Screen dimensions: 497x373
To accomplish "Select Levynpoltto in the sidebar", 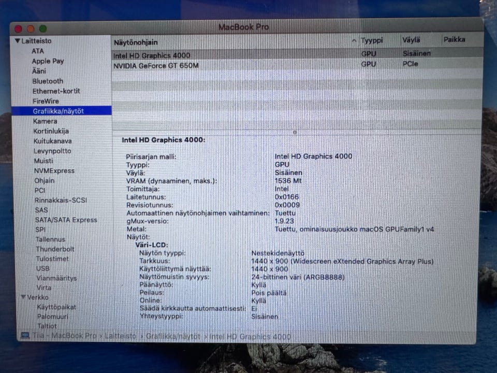I will (x=52, y=151).
